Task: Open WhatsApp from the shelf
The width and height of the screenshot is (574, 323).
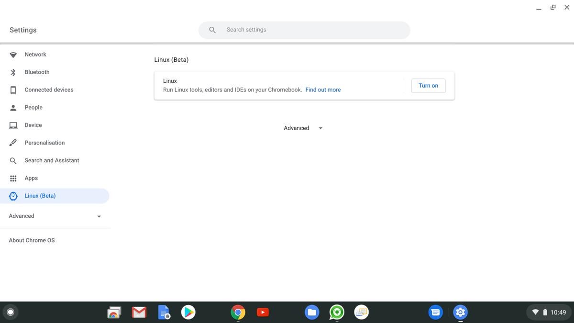Action: point(337,312)
